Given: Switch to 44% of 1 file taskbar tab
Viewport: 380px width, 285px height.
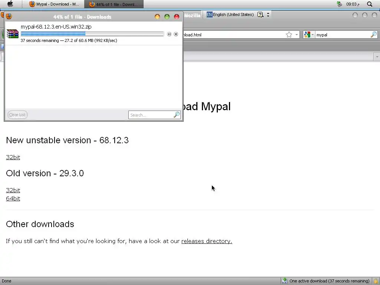Looking at the screenshot, I should click(x=114, y=4).
